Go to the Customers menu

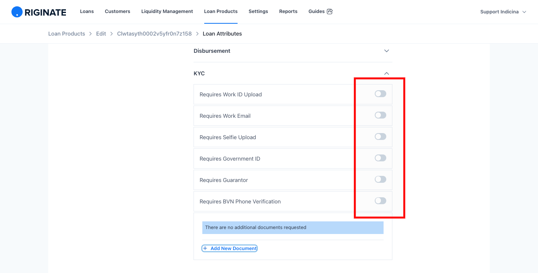(x=118, y=11)
